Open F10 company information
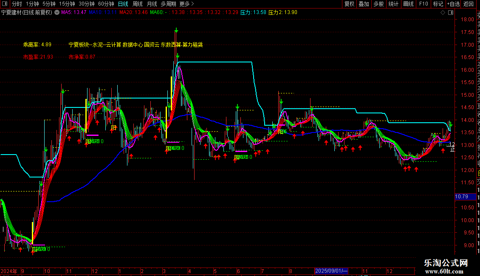This screenshot has height=276, width=480. click(424, 4)
